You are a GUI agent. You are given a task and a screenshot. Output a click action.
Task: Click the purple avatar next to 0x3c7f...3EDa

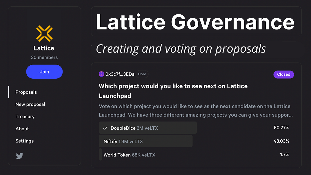point(101,74)
